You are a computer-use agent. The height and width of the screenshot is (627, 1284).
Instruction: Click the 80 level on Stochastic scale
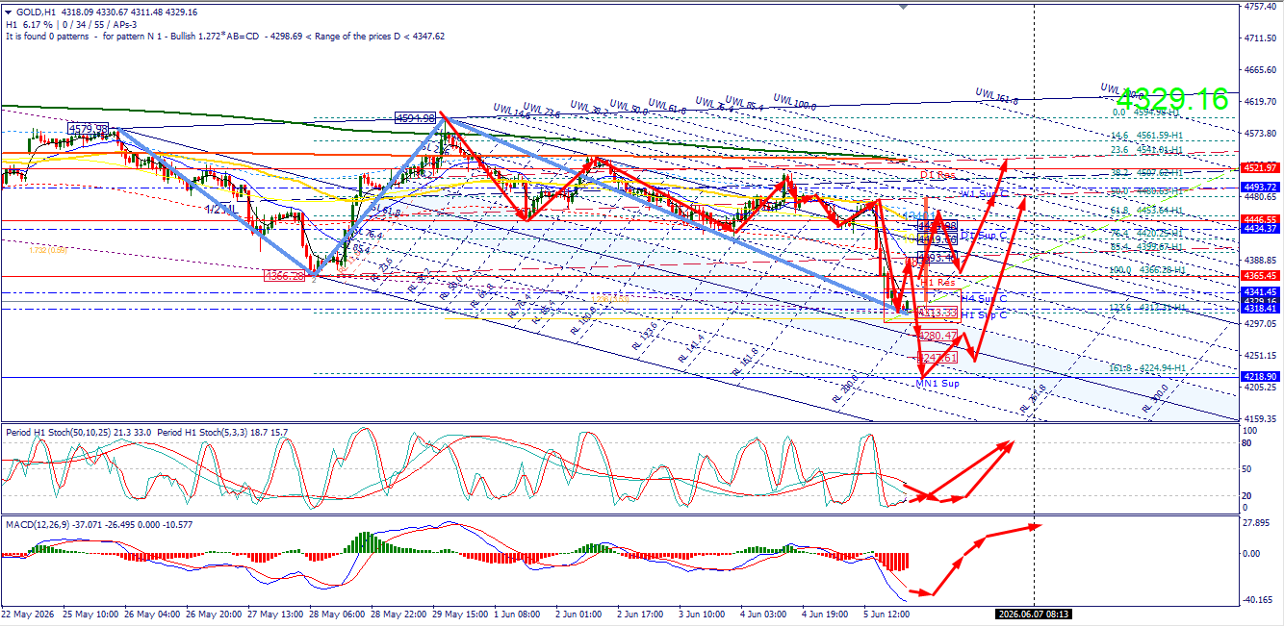(x=1247, y=443)
